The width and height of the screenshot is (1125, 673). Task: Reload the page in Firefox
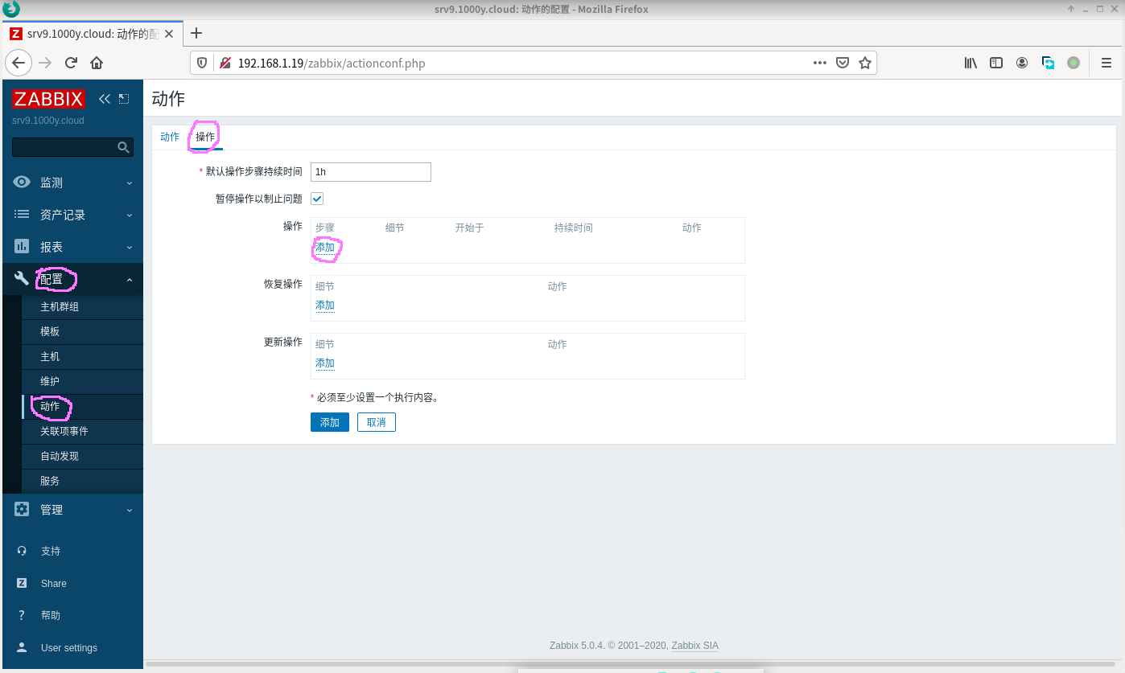[71, 63]
